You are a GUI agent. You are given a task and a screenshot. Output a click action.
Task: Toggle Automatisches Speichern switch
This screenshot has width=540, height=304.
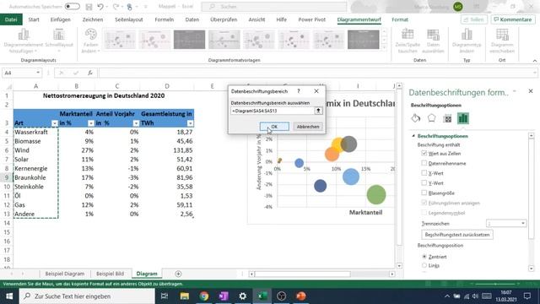coord(72,7)
